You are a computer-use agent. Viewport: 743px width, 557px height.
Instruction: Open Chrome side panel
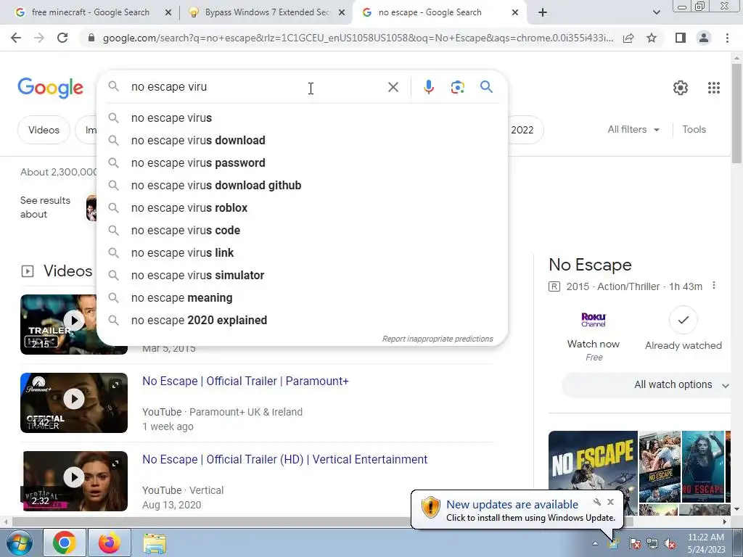click(681, 38)
